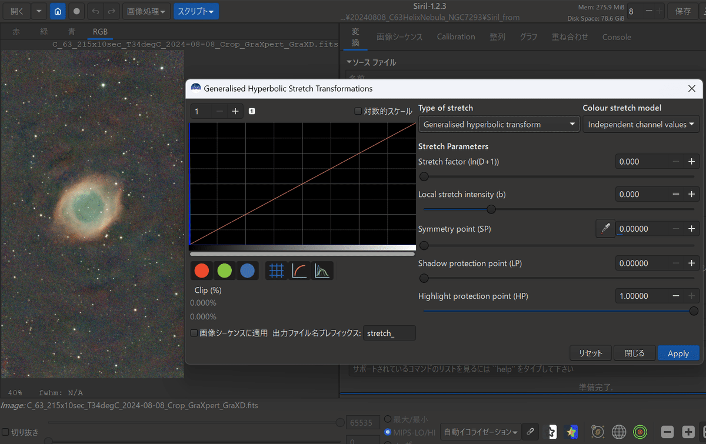Viewport: 706px width, 444px height.
Task: Open 画像シーケンス tab
Action: tap(399, 36)
